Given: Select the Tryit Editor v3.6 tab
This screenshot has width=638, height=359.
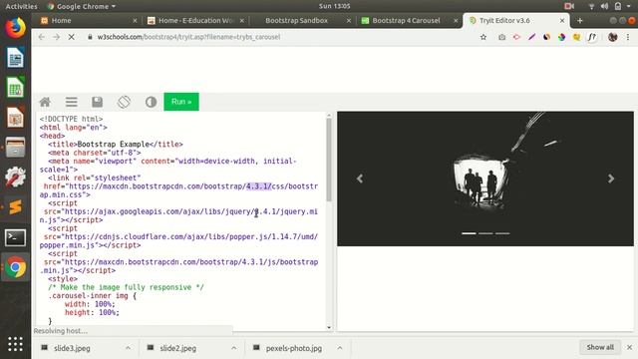Looking at the screenshot, I should (504, 20).
